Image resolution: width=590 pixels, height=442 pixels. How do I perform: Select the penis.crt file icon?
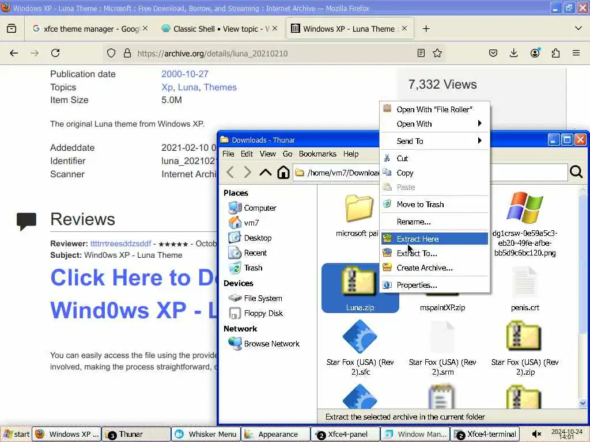pos(525,282)
